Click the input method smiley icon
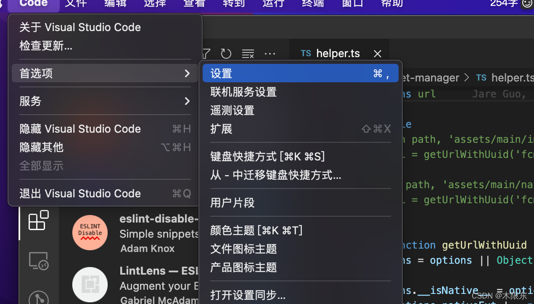 click(527, 3)
